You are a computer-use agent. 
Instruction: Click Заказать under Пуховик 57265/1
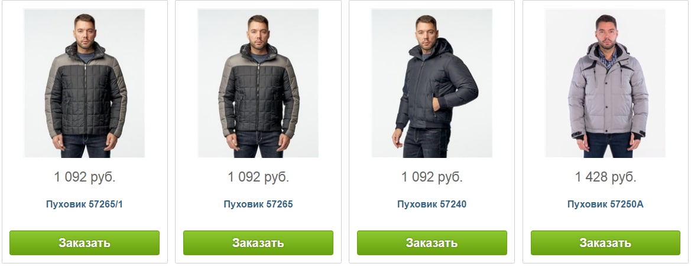(85, 243)
